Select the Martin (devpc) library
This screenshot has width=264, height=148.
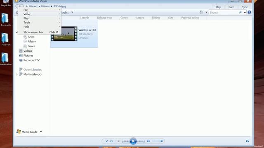(x=33, y=74)
